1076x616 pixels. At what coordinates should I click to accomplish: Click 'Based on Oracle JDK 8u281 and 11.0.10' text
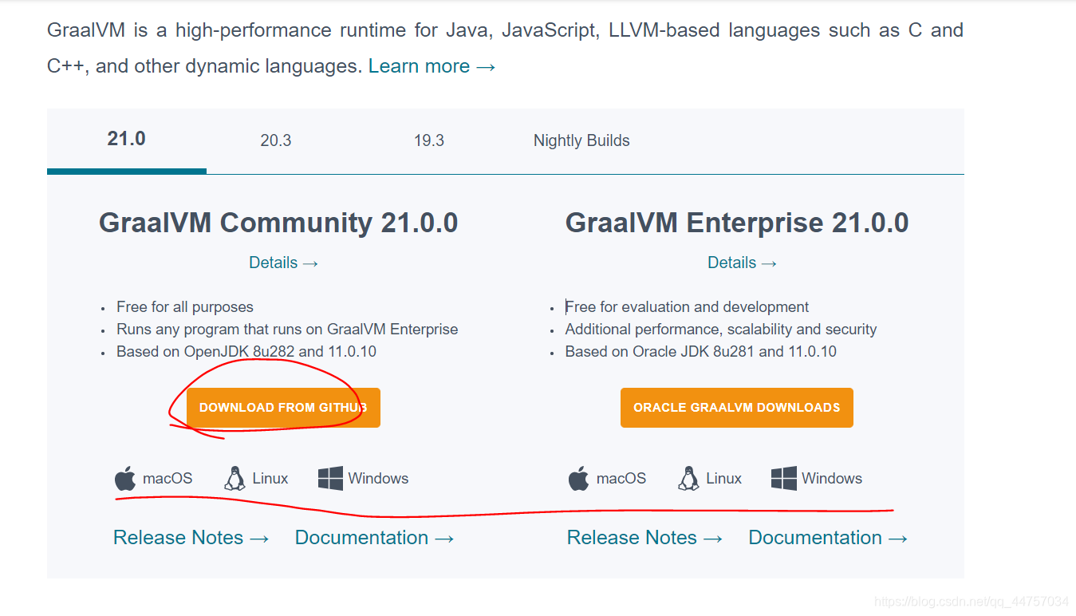(701, 352)
